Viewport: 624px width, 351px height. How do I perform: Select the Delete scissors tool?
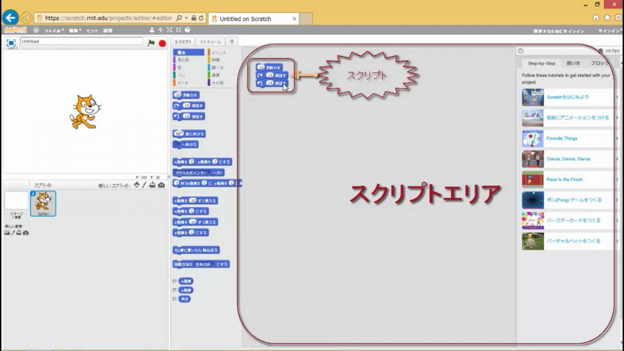pos(161,30)
